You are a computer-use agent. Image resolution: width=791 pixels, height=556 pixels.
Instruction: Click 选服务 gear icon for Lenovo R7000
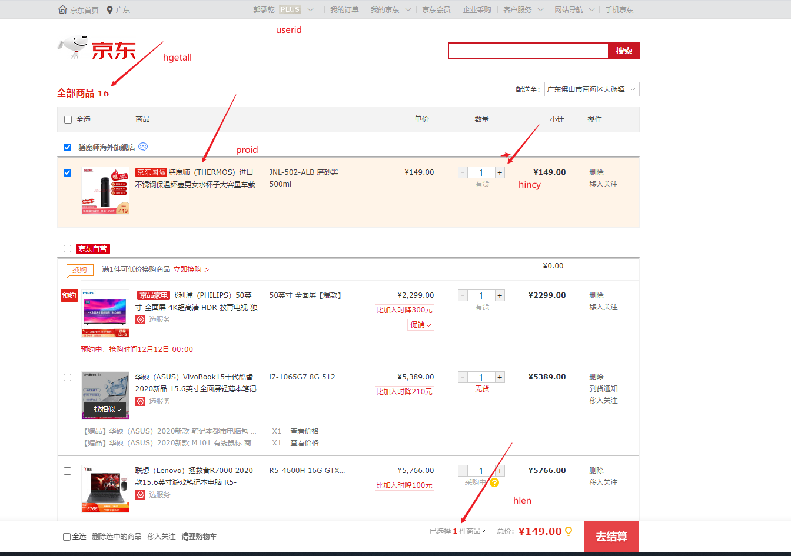click(x=140, y=495)
